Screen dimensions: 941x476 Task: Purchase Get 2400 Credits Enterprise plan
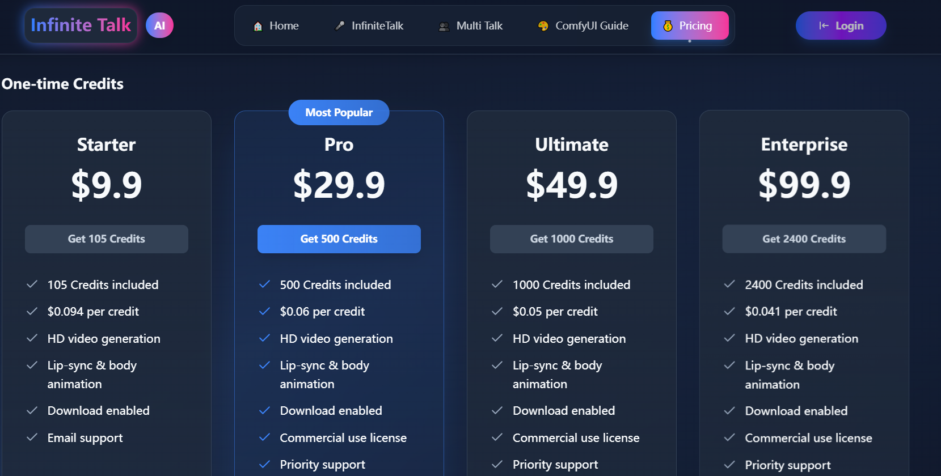[804, 239]
